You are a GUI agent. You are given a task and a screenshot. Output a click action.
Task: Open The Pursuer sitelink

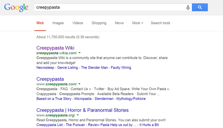(75, 125)
